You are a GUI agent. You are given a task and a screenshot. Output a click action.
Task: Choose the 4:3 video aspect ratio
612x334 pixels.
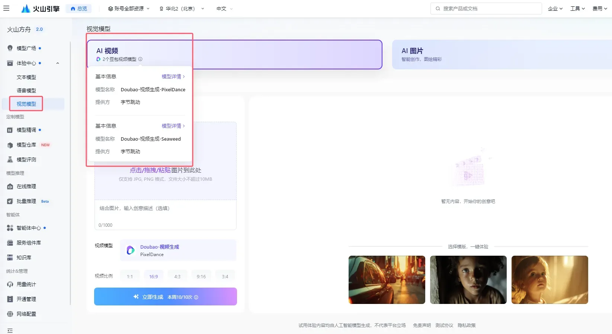pyautogui.click(x=177, y=276)
